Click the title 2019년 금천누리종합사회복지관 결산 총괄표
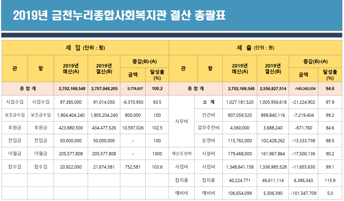 (x=119, y=15)
